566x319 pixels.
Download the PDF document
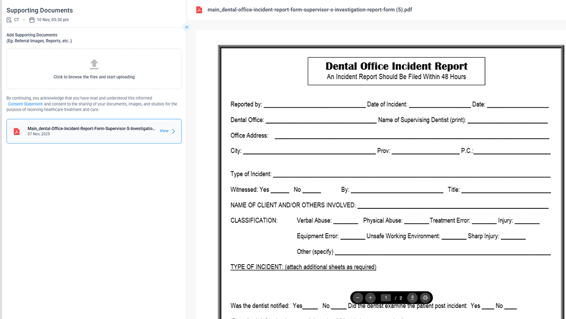point(412,298)
